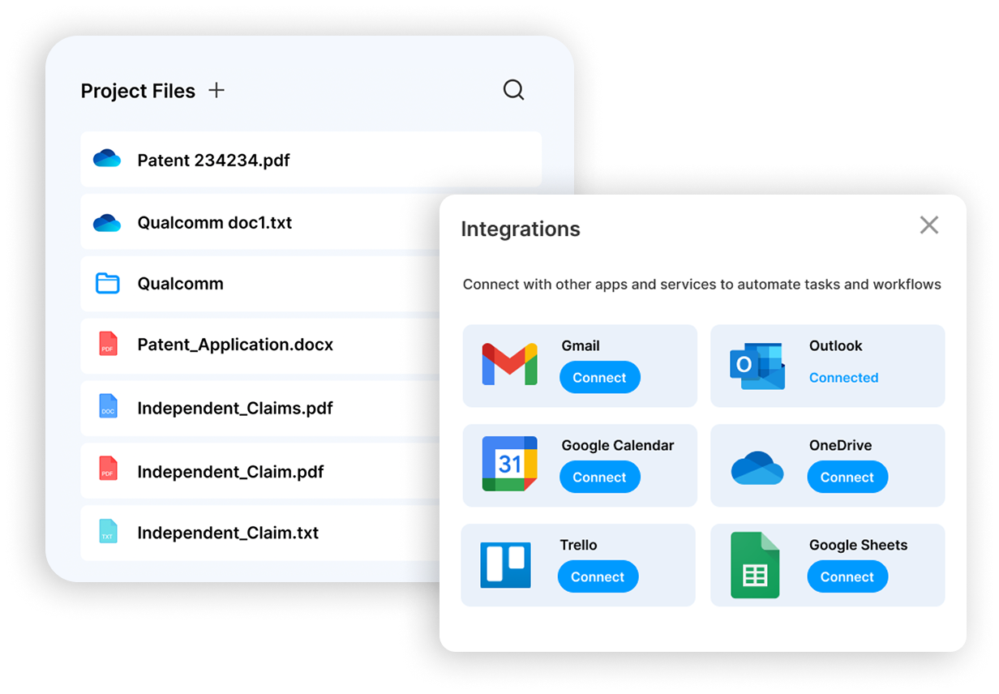Click the Trello logo in Integrations
The image size is (999, 694).
coord(506,565)
